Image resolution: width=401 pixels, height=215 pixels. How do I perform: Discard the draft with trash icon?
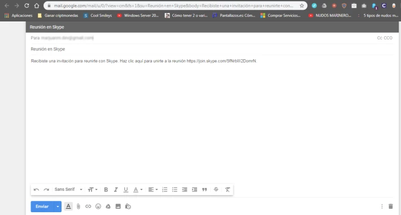pos(390,207)
